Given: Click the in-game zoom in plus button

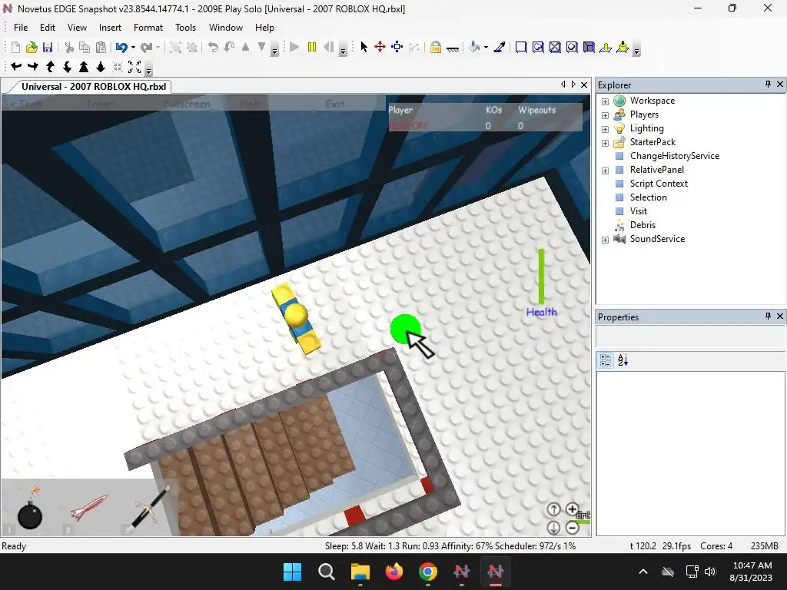Looking at the screenshot, I should [572, 509].
